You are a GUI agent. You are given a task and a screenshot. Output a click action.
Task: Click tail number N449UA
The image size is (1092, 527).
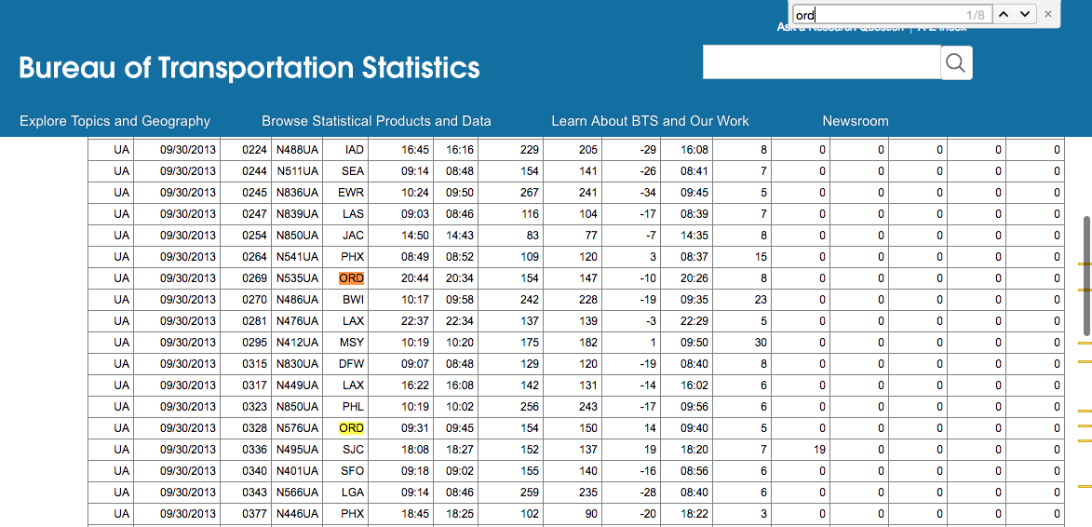click(297, 385)
